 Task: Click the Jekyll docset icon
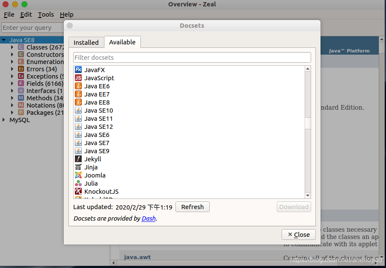(x=78, y=159)
